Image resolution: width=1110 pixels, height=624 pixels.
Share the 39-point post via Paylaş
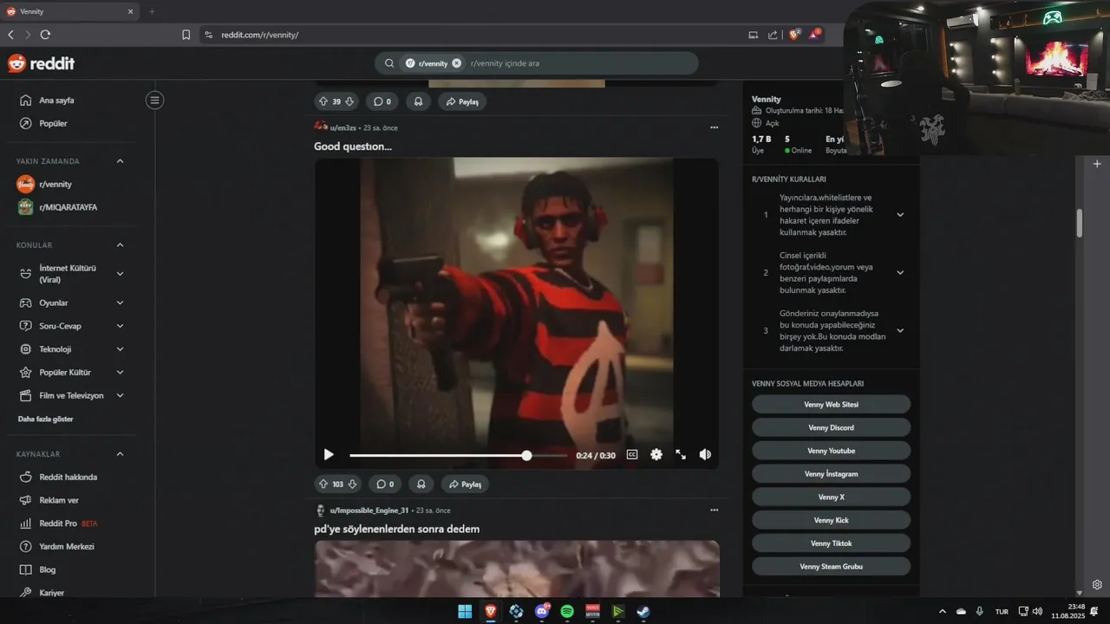[463, 101]
